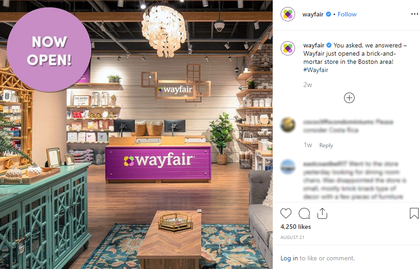Save the post with the bookmark icon

[x=414, y=213]
